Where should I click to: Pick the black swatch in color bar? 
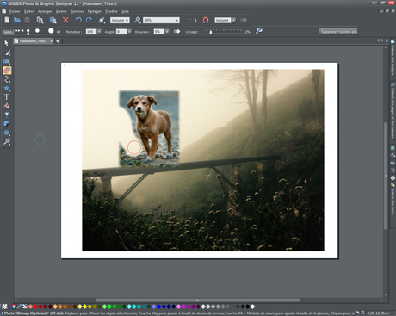click(x=247, y=307)
